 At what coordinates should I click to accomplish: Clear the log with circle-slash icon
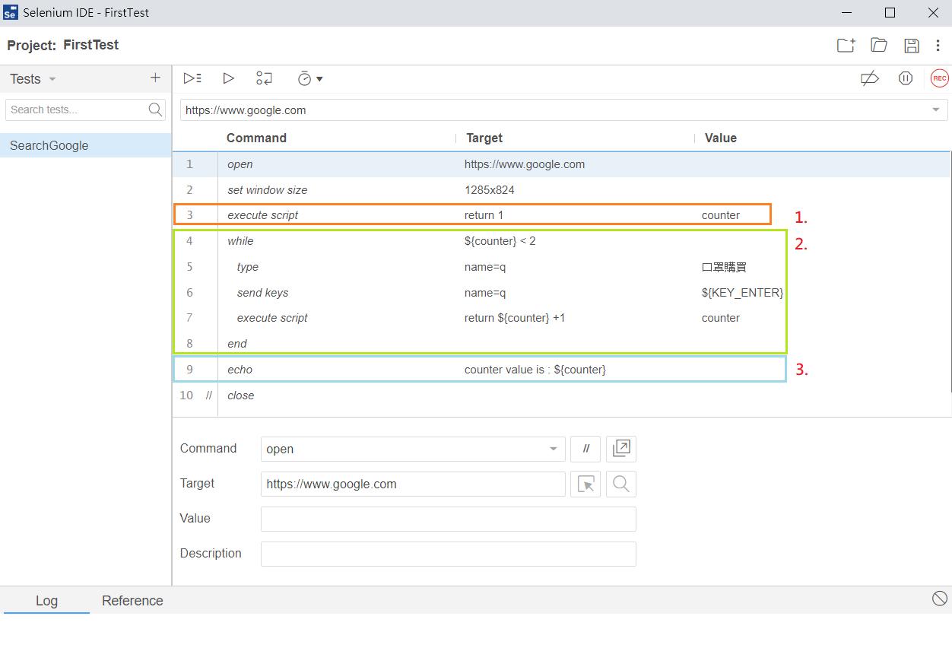click(940, 599)
